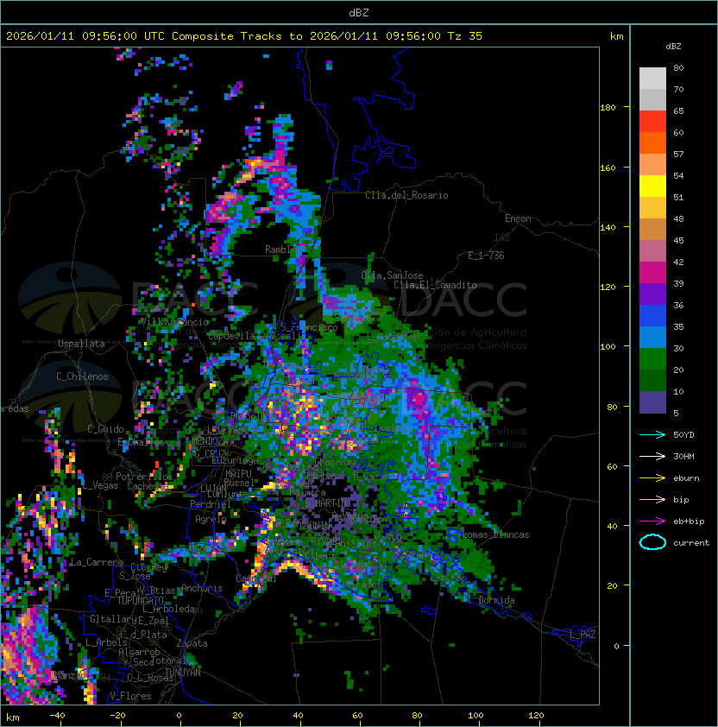Click the 'Clla.del_Rosario' map label
Viewport: 718px width, 727px height.
(x=406, y=195)
